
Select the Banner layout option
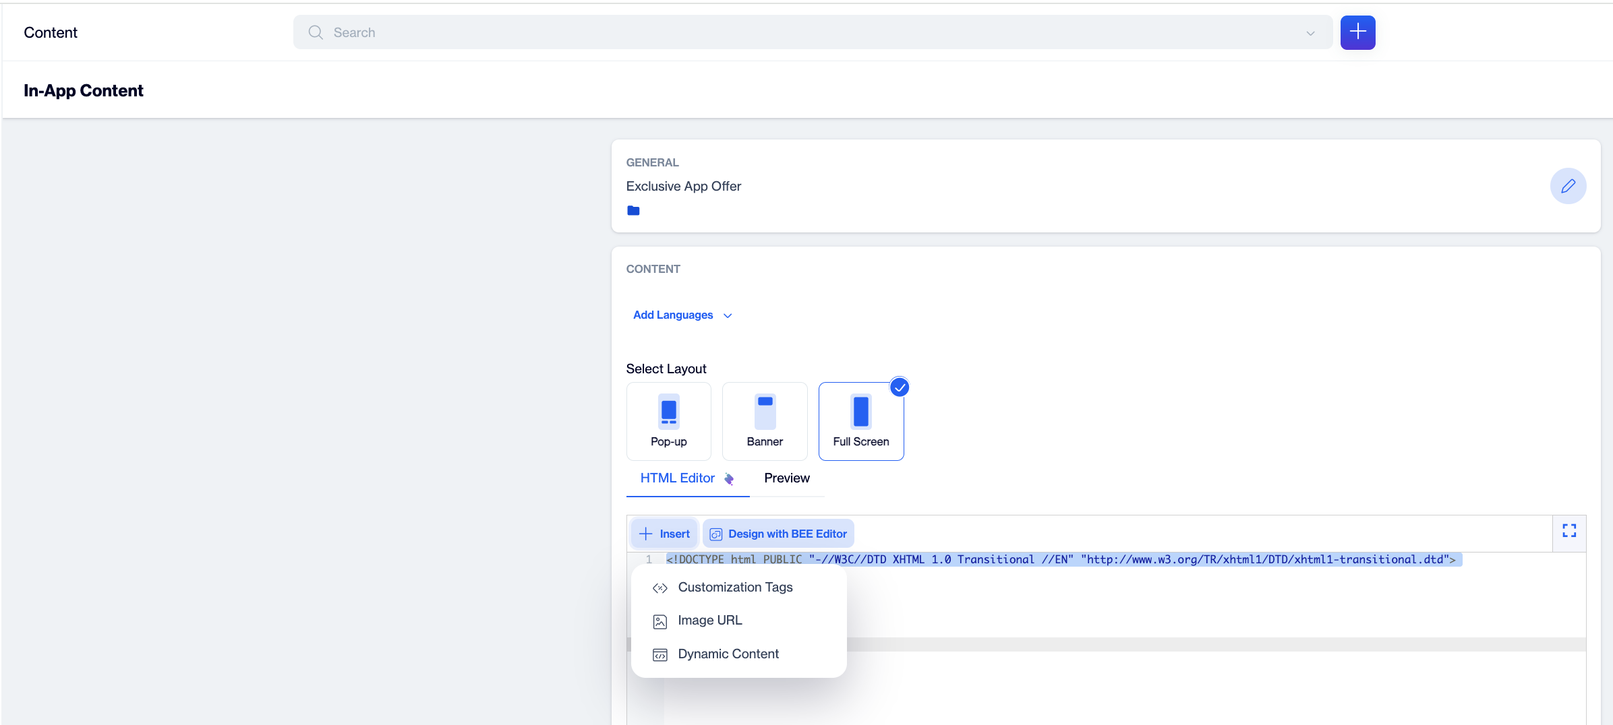765,421
